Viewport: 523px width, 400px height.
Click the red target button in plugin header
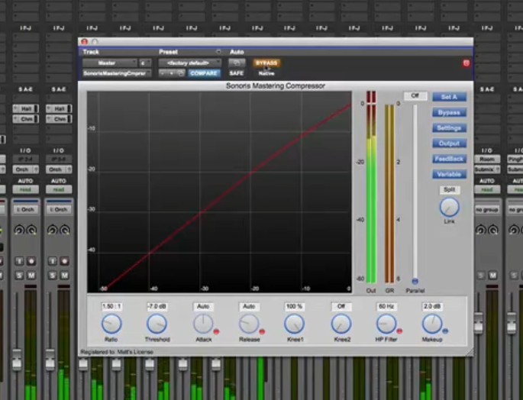[466, 63]
